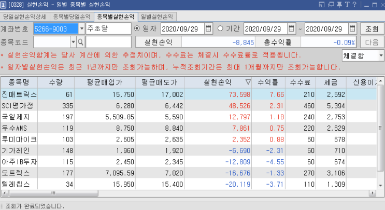
Task: Click the period start date field
Action: 265,29
